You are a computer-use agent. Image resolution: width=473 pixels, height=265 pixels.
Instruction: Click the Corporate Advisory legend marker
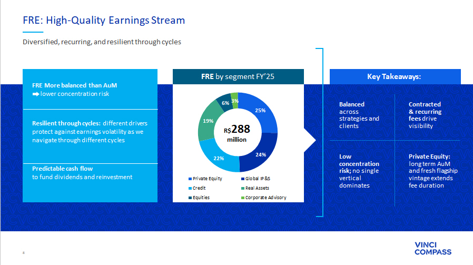click(242, 198)
